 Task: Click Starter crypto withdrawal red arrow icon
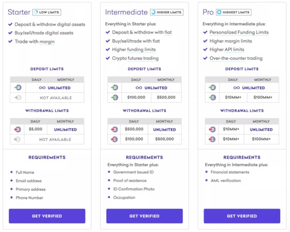point(17,130)
